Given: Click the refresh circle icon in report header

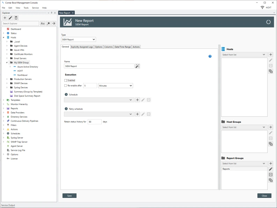Looking at the screenshot, I should click(268, 22).
